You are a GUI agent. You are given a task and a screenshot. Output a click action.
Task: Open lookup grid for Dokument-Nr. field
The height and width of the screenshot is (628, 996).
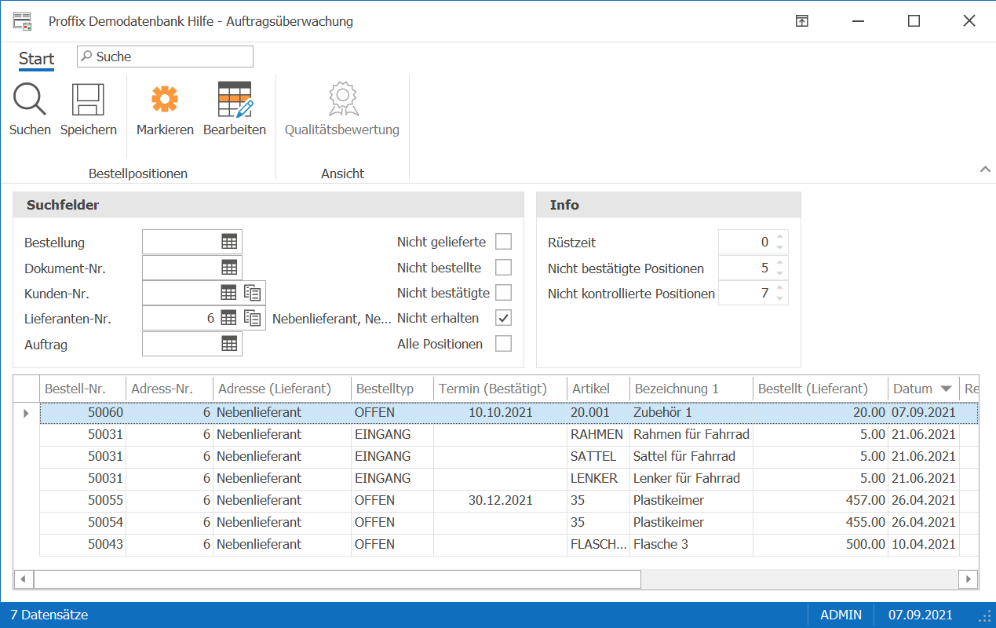coord(229,268)
